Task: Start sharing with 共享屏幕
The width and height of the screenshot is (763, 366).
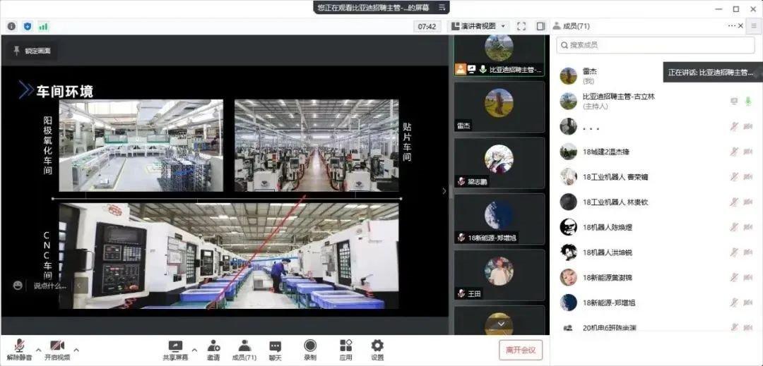Action: click(x=175, y=350)
